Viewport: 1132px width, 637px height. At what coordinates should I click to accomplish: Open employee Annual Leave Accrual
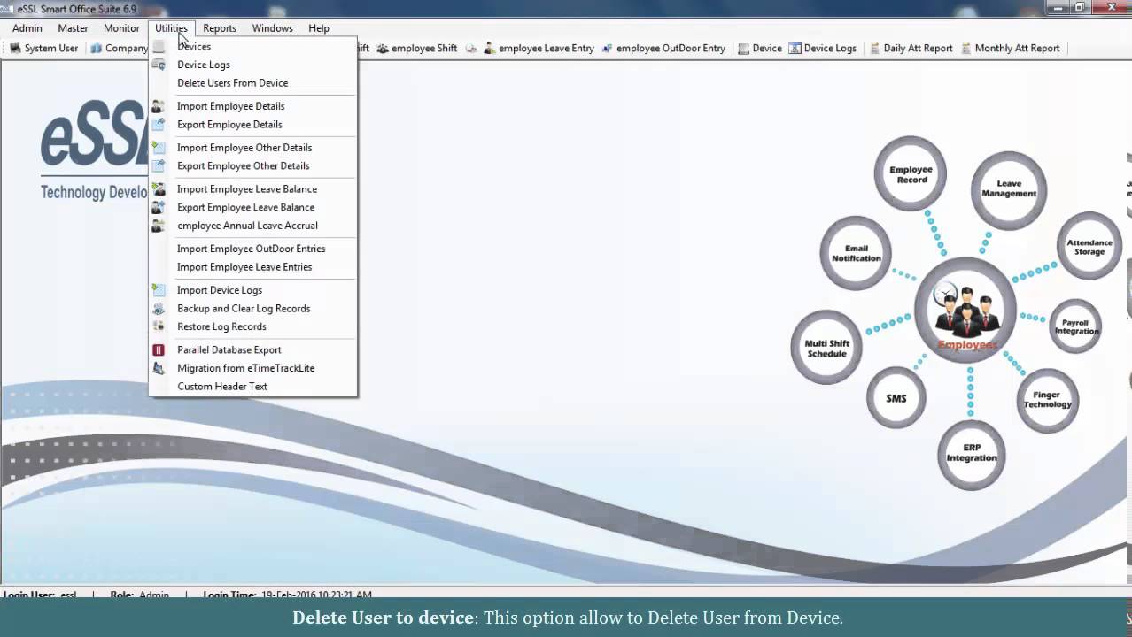253,226
